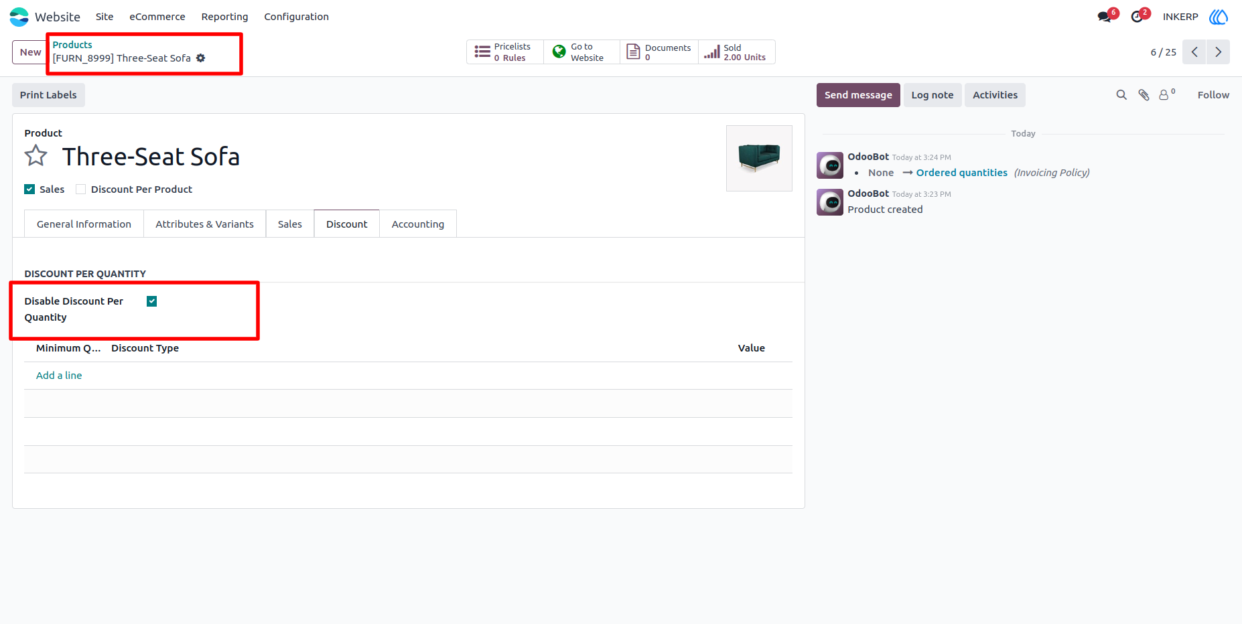Screen dimensions: 1242x624
Task: Open the conversations messages icon
Action: point(1105,17)
